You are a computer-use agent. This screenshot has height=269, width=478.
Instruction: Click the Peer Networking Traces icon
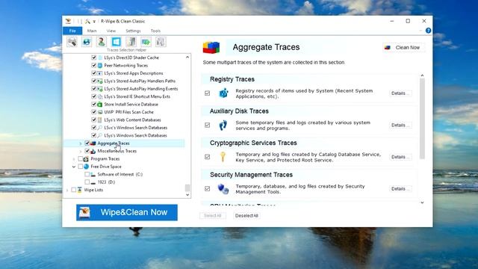99,65
